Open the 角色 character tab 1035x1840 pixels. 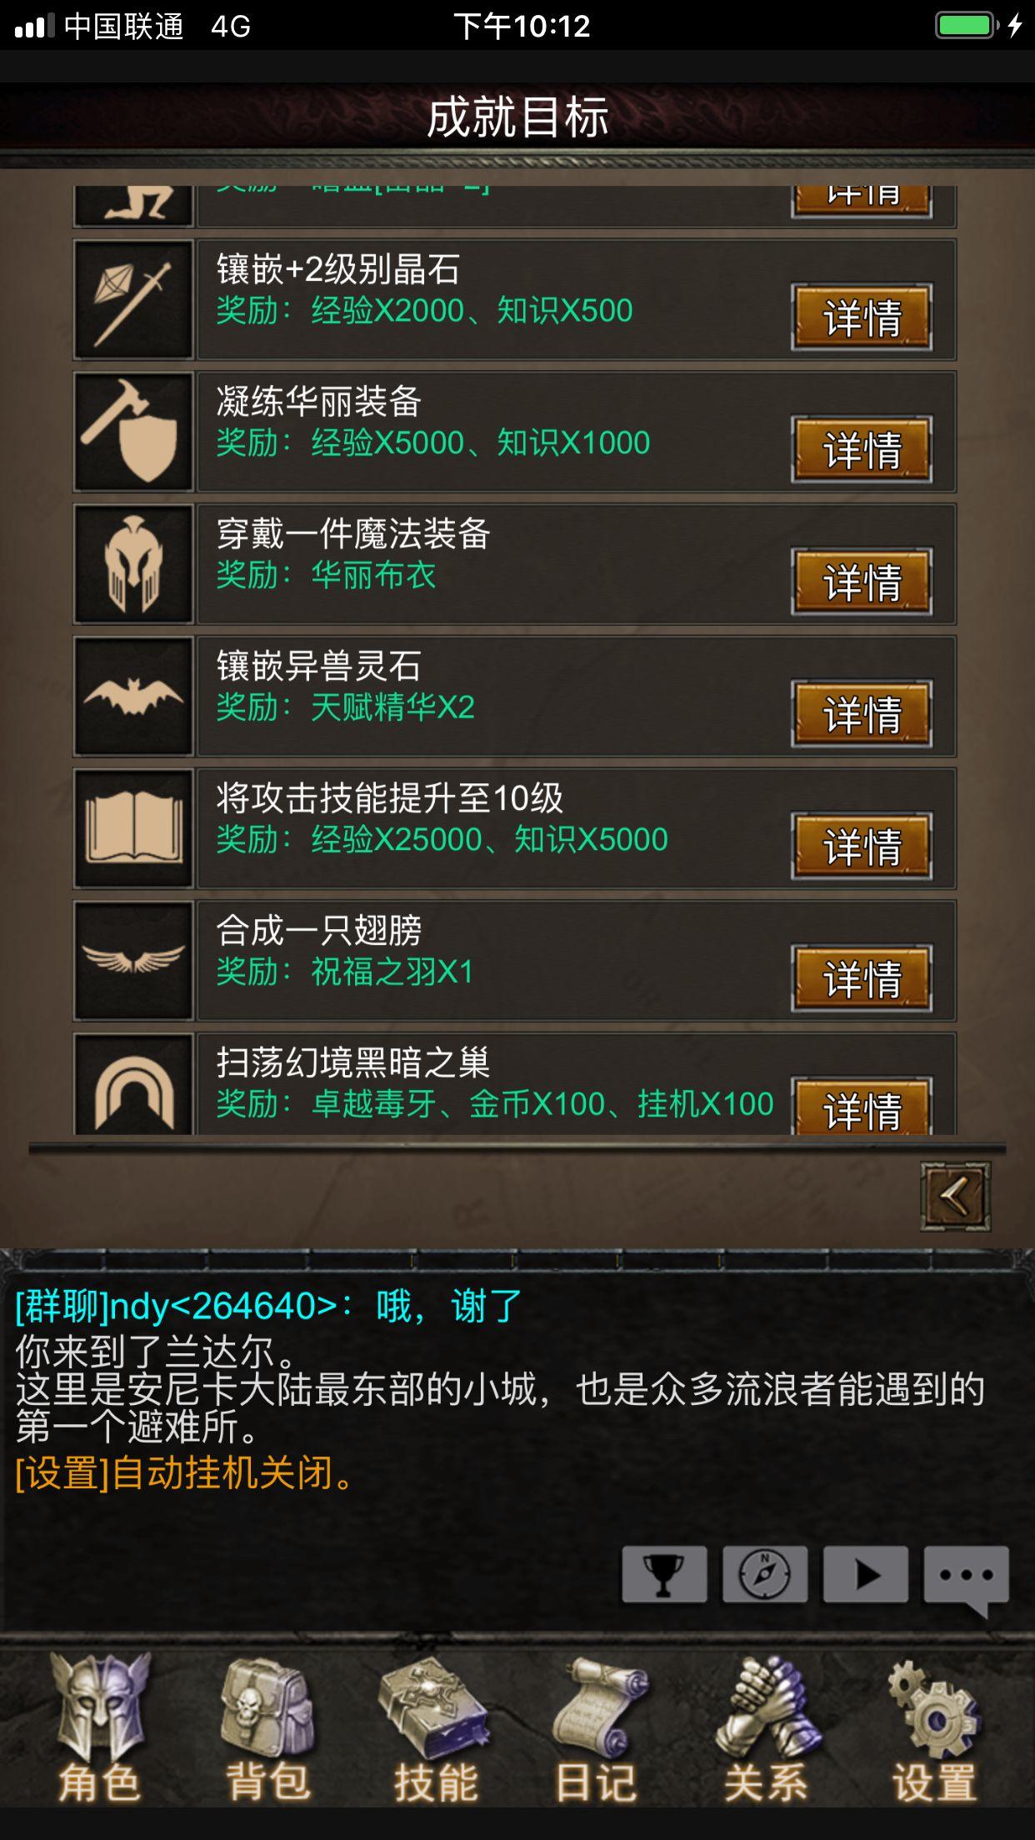coord(99,1728)
